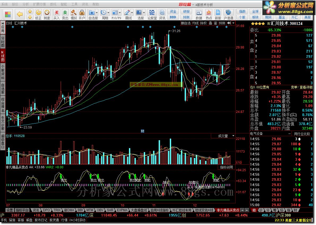Image resolution: width=316 pixels, height=225 pixels.
Task: Open the F10/F9 info icon
Action: [x=115, y=13]
